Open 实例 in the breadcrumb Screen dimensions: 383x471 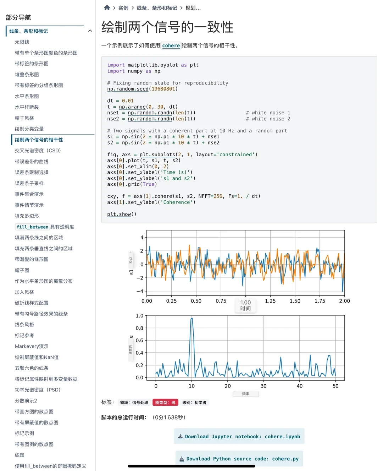pos(123,8)
